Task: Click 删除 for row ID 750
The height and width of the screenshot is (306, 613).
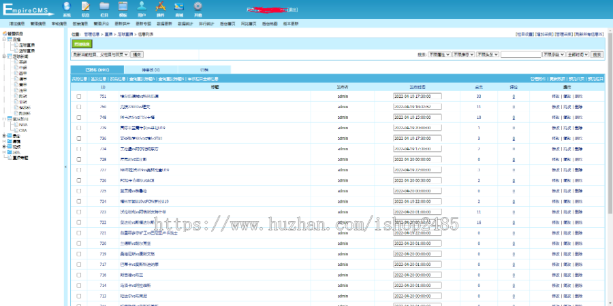Action: pos(578,107)
